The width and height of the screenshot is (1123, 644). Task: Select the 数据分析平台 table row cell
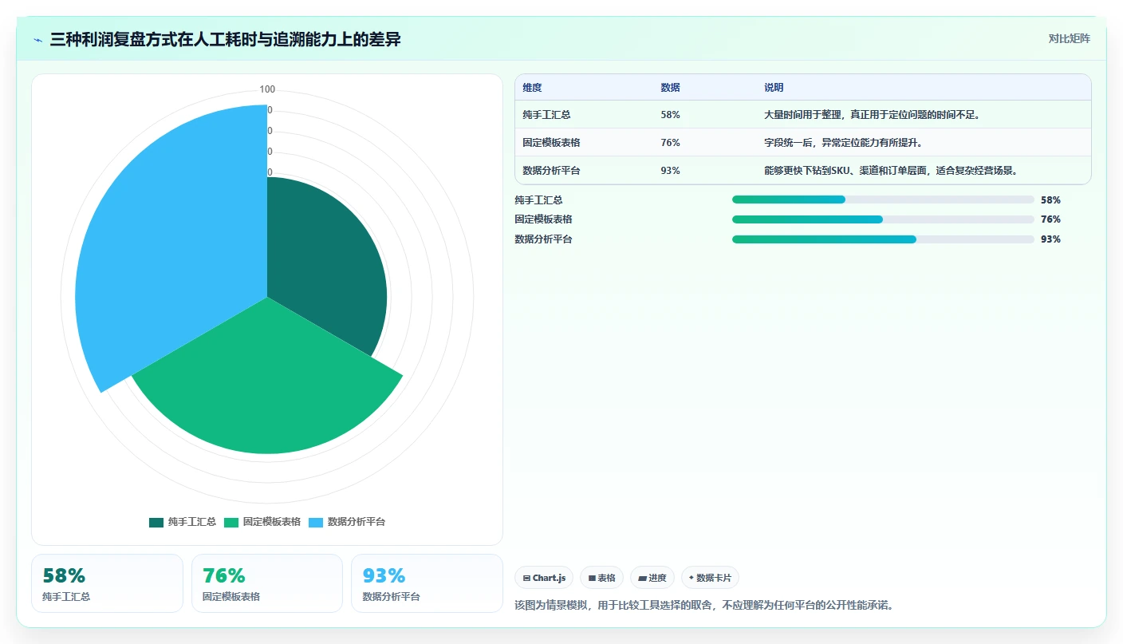551,171
